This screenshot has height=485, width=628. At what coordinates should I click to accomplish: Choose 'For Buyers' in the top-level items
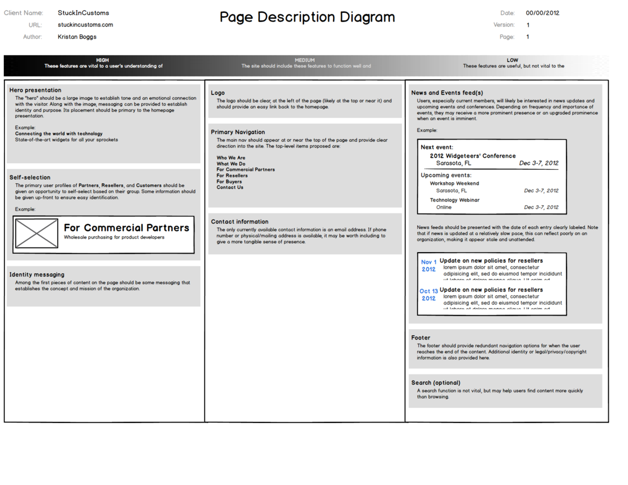[229, 182]
